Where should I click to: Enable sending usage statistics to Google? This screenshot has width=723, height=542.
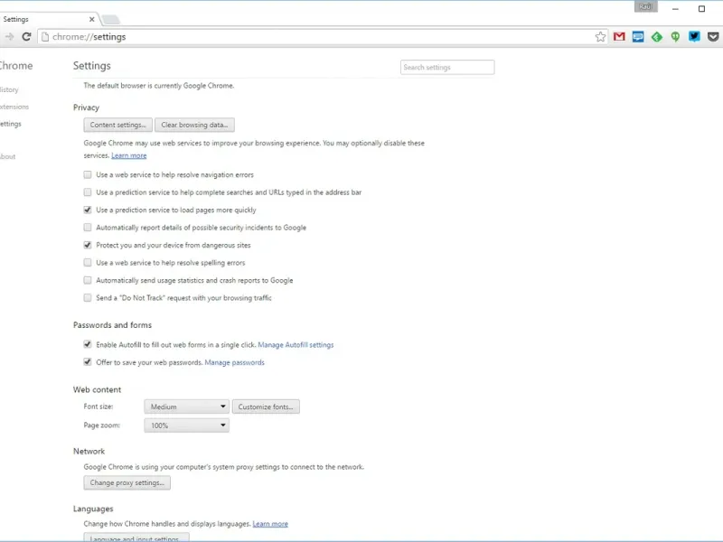pyautogui.click(x=88, y=280)
